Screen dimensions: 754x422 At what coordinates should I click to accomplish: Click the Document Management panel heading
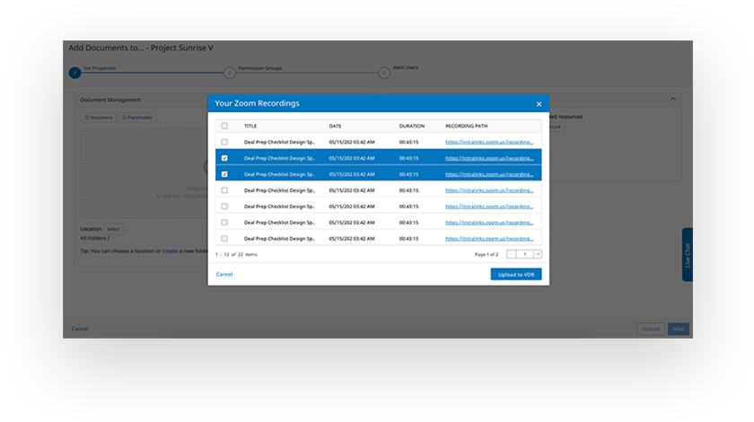coord(110,100)
